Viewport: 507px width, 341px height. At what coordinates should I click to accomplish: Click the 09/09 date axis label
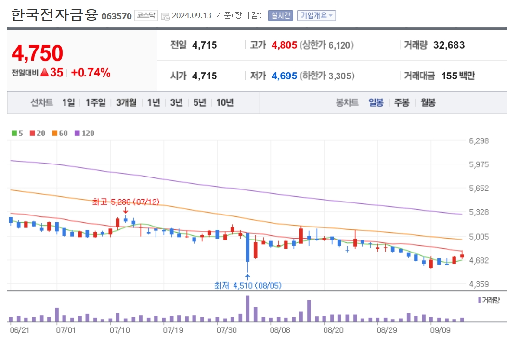(440, 330)
